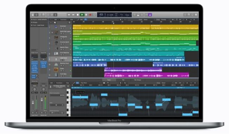229x136 pixels.
Task: Toggle the blue Flex button in audio editor
Action: click(x=78, y=83)
